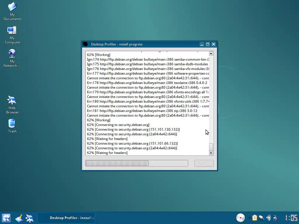The width and height of the screenshot is (299, 224).
Task: Click the 'Ign:176' samba-vfs-modules log line
Action: pyautogui.click(x=148, y=69)
